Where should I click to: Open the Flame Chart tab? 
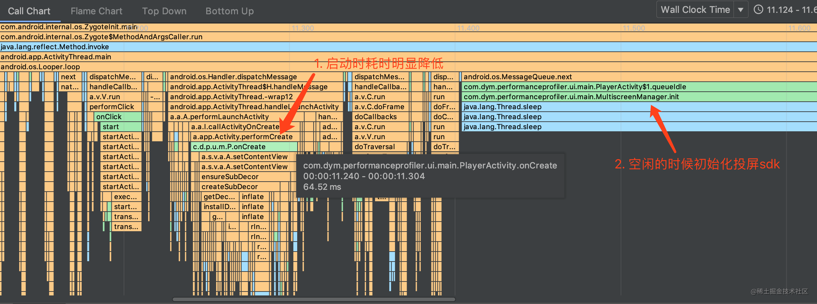click(96, 11)
